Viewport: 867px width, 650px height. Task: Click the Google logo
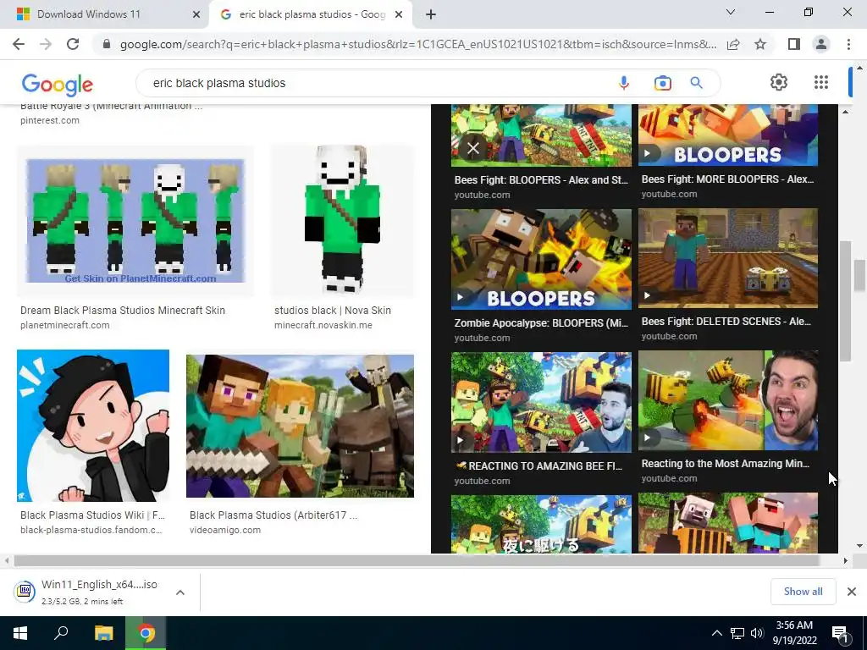(58, 84)
